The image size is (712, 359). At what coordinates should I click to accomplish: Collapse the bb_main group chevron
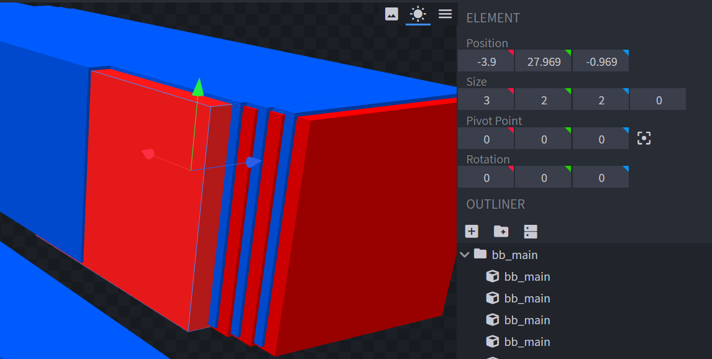point(464,255)
